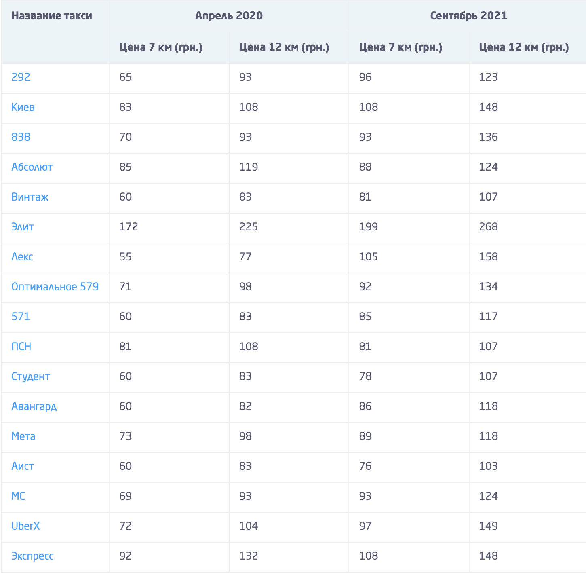
Task: Open the 292 taxi link
Action: point(21,77)
